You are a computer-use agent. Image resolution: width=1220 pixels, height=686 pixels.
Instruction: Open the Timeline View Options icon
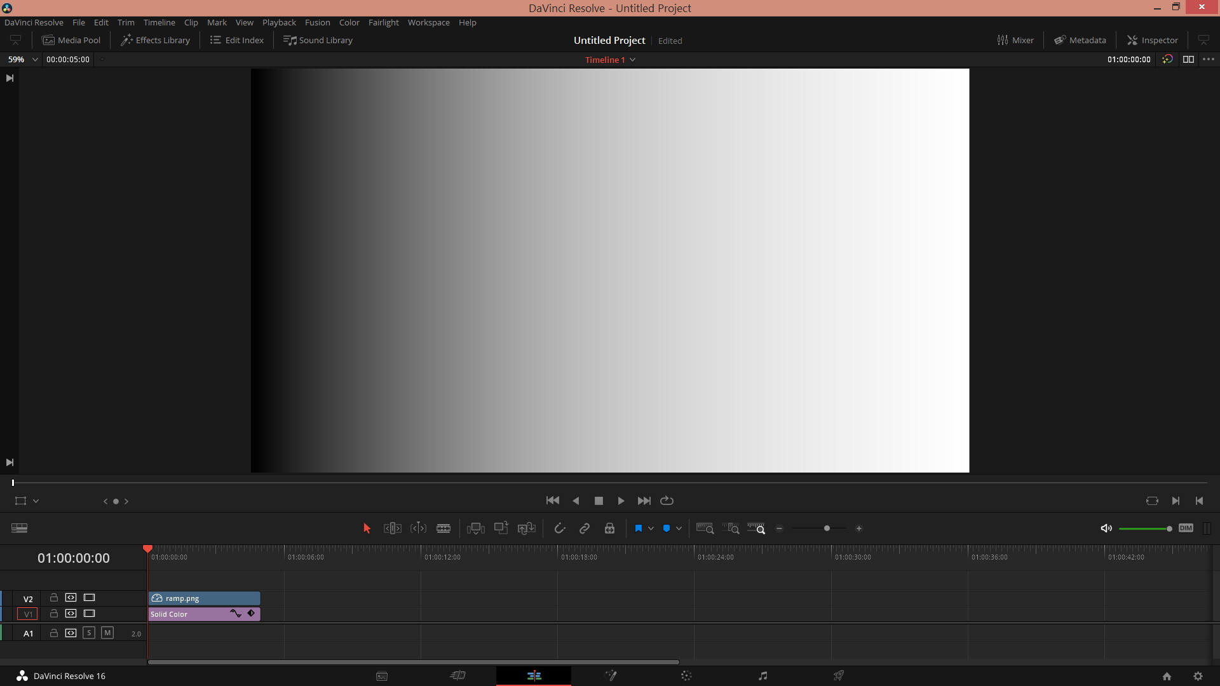[x=19, y=528]
